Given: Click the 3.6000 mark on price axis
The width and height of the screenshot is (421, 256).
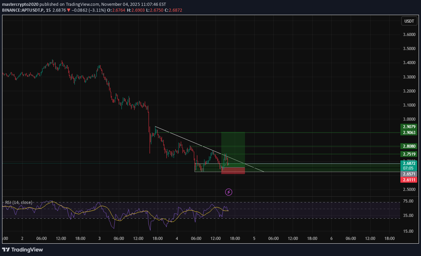Looking at the screenshot, I should click(409, 35).
